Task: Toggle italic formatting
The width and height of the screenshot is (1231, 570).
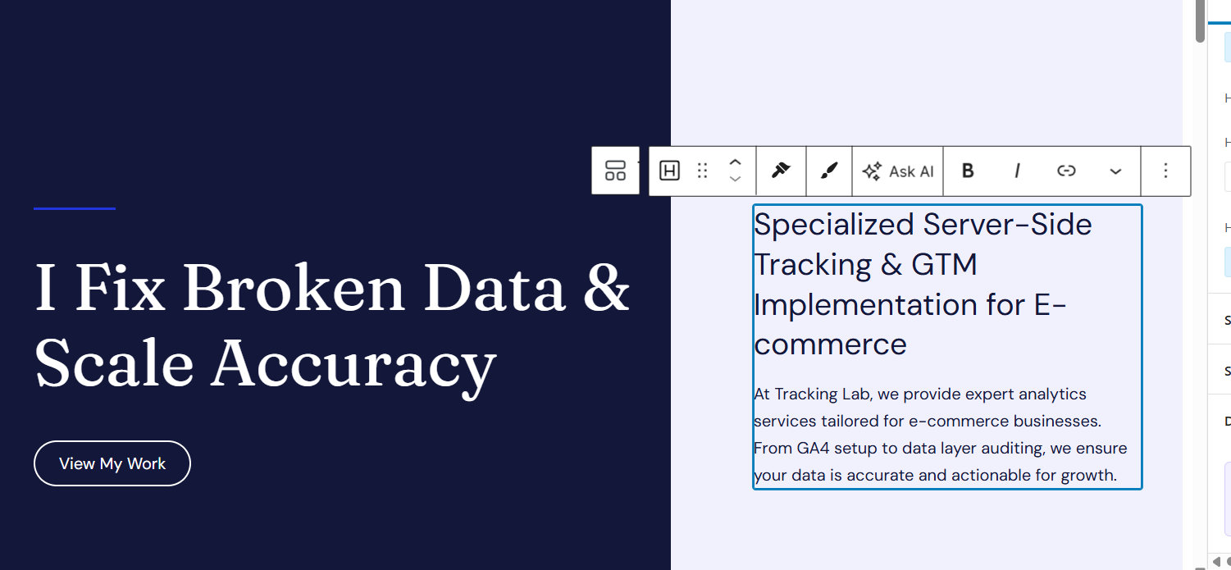Action: (1017, 171)
